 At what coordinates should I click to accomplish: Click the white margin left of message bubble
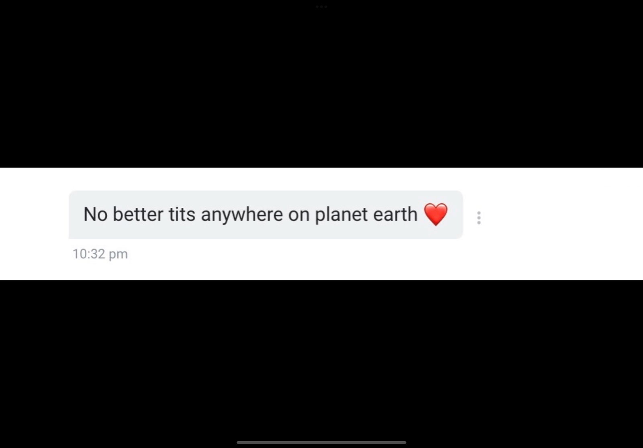[34, 215]
